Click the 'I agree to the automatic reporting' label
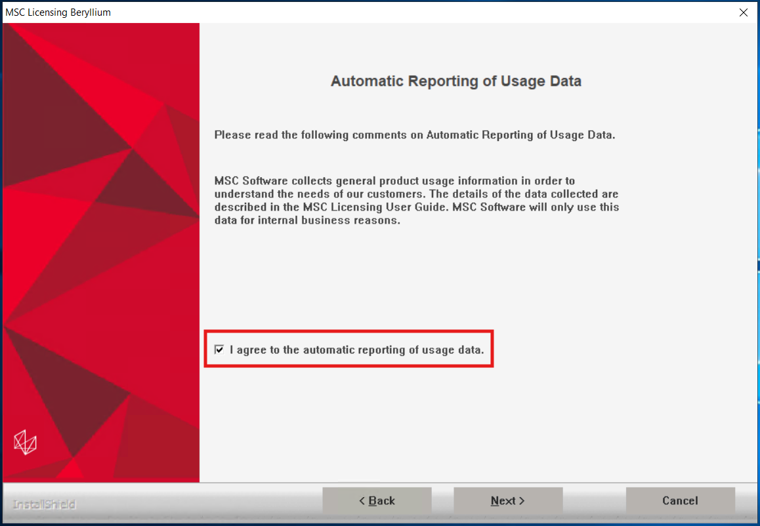760x526 pixels. point(356,350)
